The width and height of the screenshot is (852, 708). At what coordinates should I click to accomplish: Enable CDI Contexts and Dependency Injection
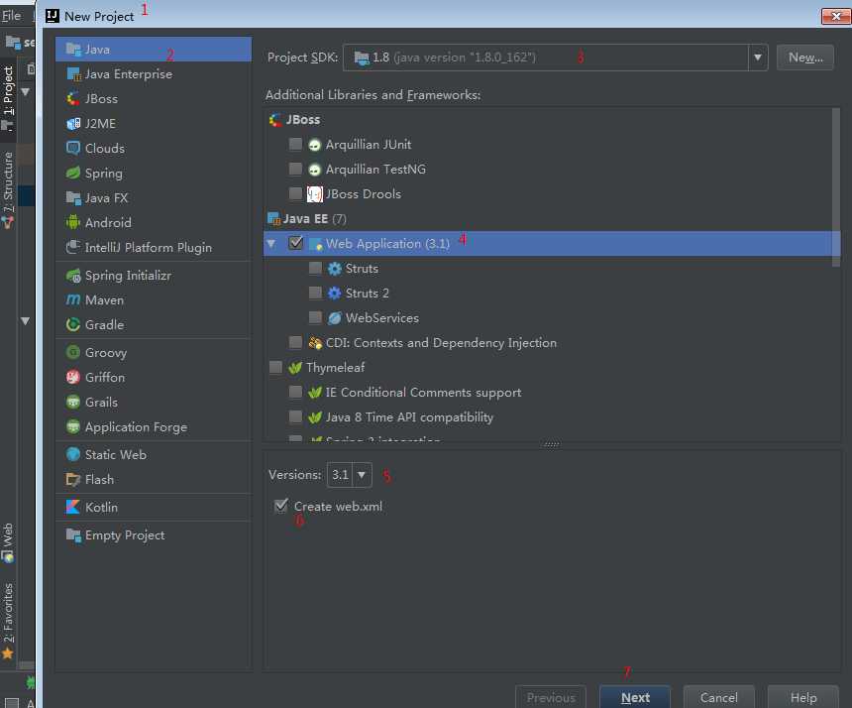coord(295,342)
